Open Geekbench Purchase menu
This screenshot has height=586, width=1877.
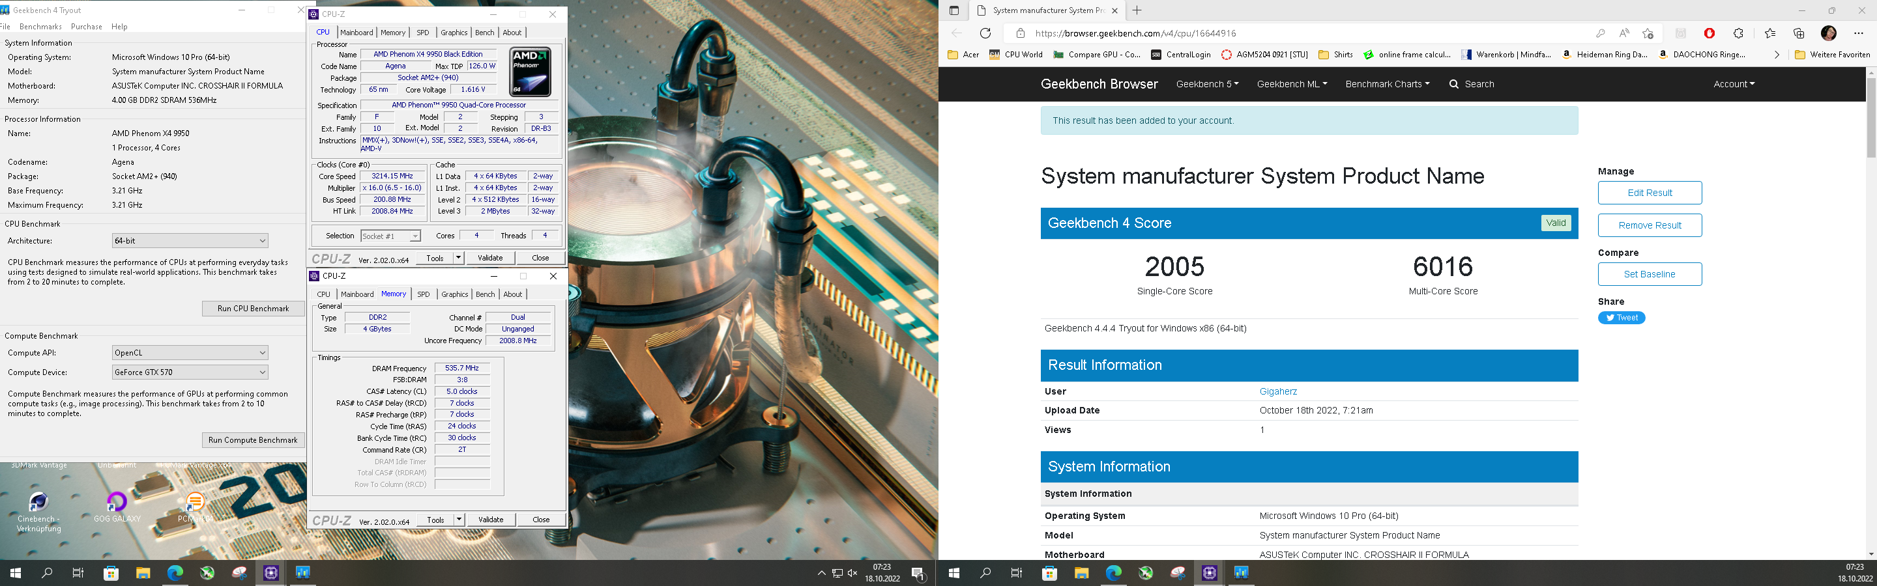tap(87, 26)
